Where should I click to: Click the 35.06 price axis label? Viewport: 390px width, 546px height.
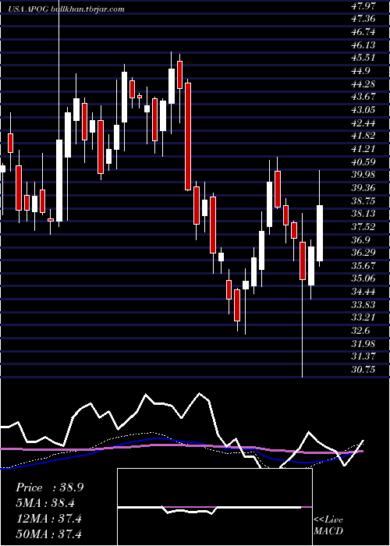point(364,279)
